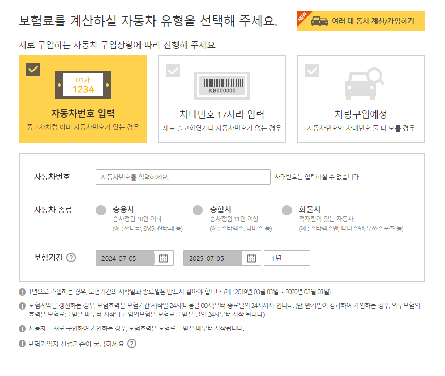Image resolution: width=445 pixels, height=376 pixels.
Task: Open the start date calendar picker
Action: pyautogui.click(x=164, y=258)
